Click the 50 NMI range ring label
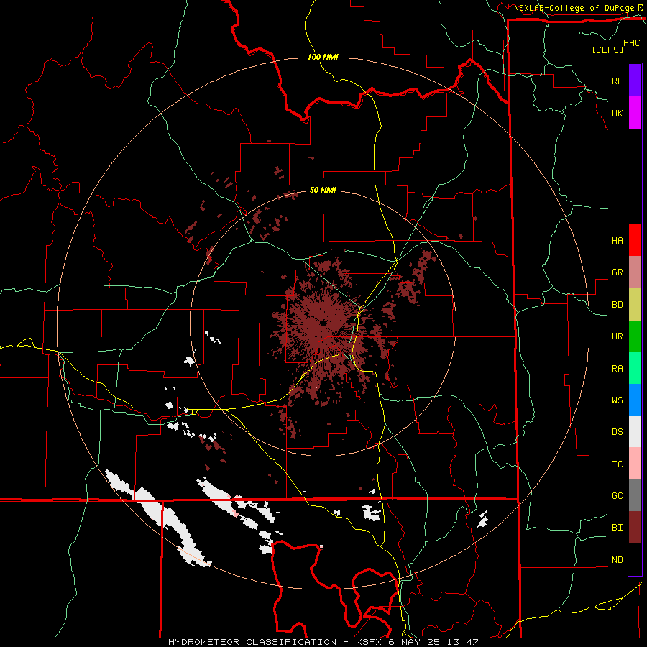Image resolution: width=647 pixels, height=647 pixels. [x=323, y=190]
